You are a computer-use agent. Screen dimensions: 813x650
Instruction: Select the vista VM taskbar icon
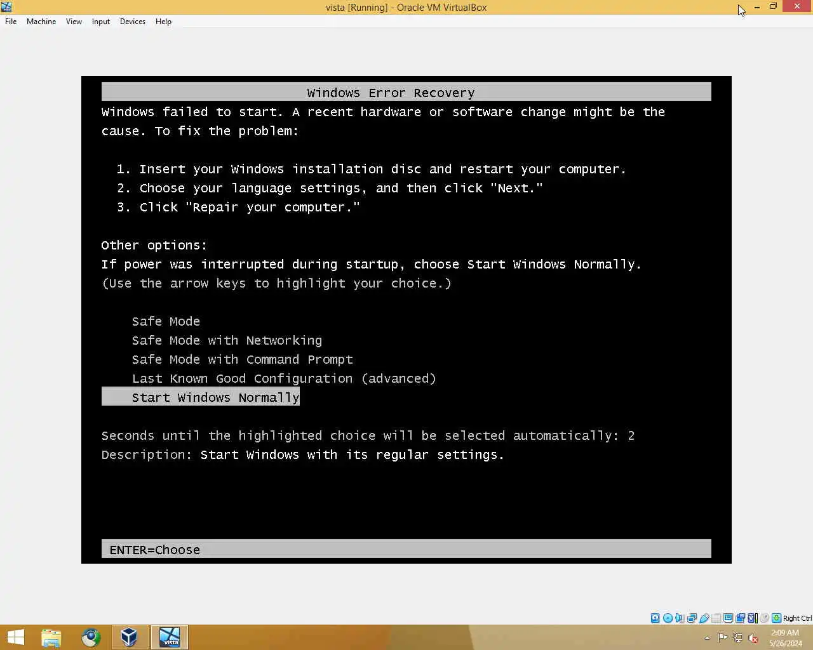170,637
